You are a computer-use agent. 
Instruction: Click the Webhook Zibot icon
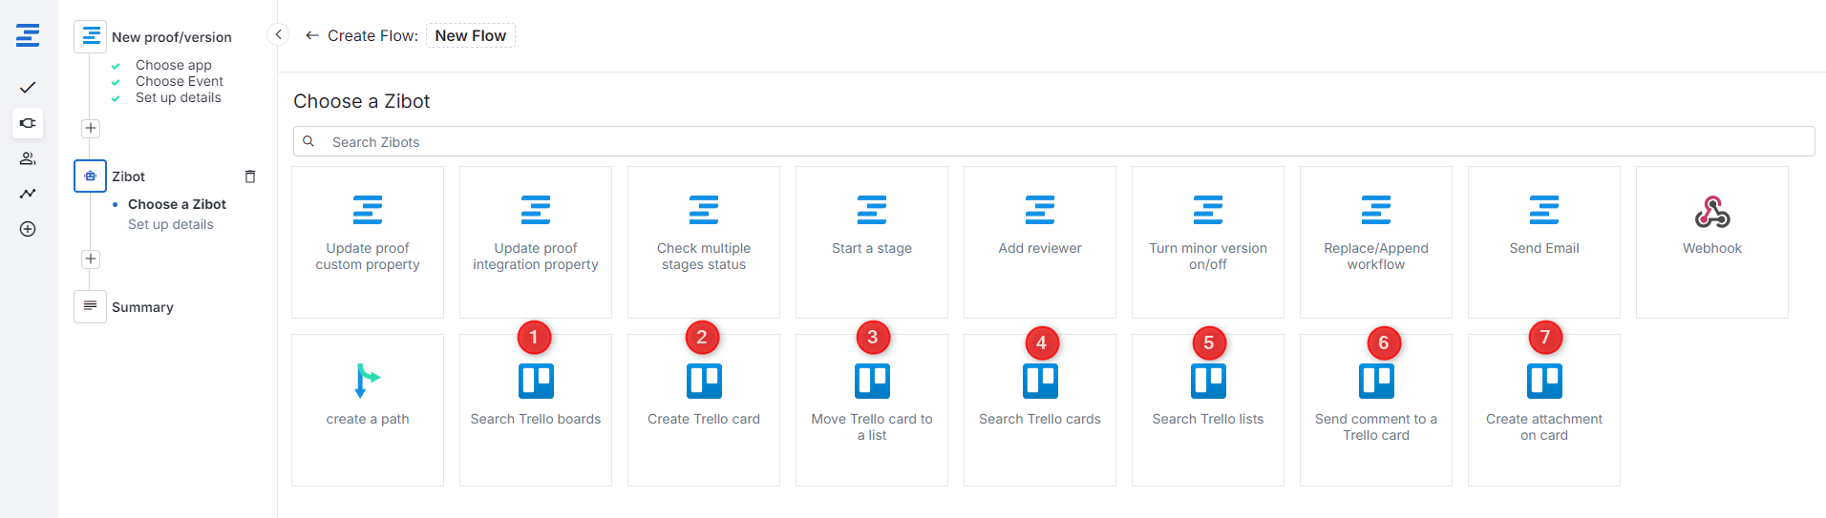(1711, 213)
